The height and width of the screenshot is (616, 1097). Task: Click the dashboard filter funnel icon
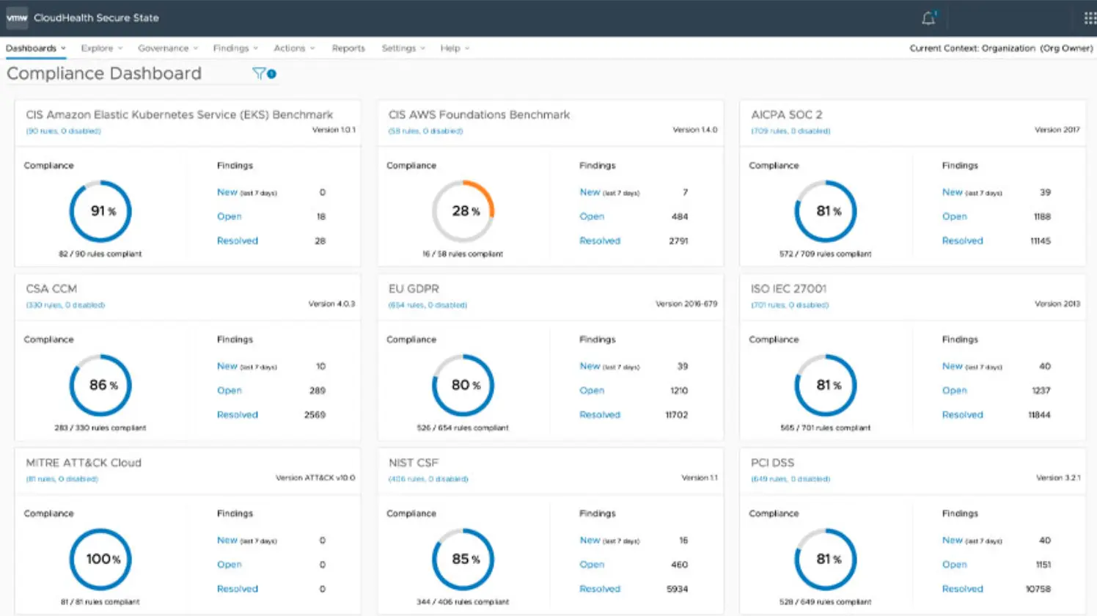pyautogui.click(x=259, y=73)
